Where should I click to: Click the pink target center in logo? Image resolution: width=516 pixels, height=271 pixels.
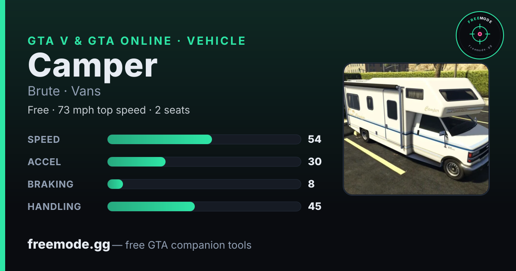pyautogui.click(x=479, y=34)
